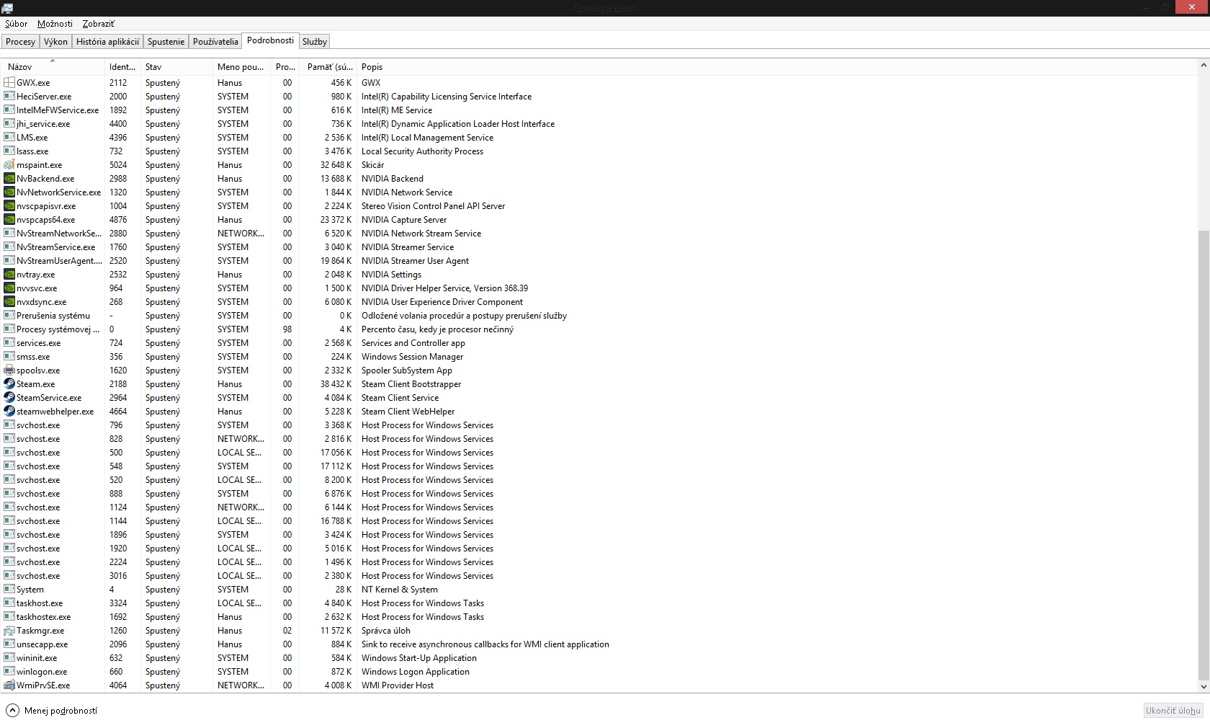Select the smss.exe process name
Screen dimensions: 1210x728
tap(33, 357)
